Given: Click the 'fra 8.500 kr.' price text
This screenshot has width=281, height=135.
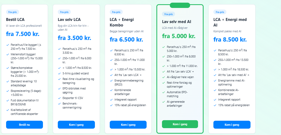Looking at the screenshot, I should click(x=230, y=40).
